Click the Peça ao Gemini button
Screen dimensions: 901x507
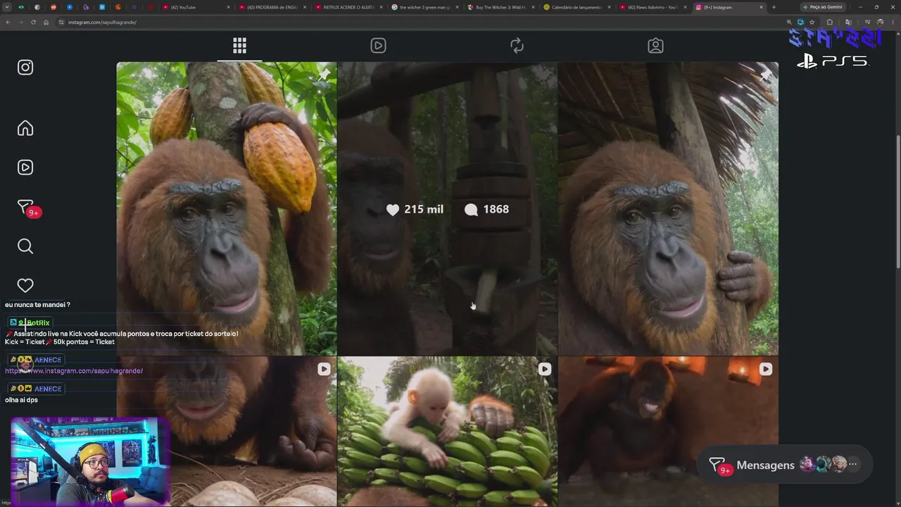[x=823, y=7]
